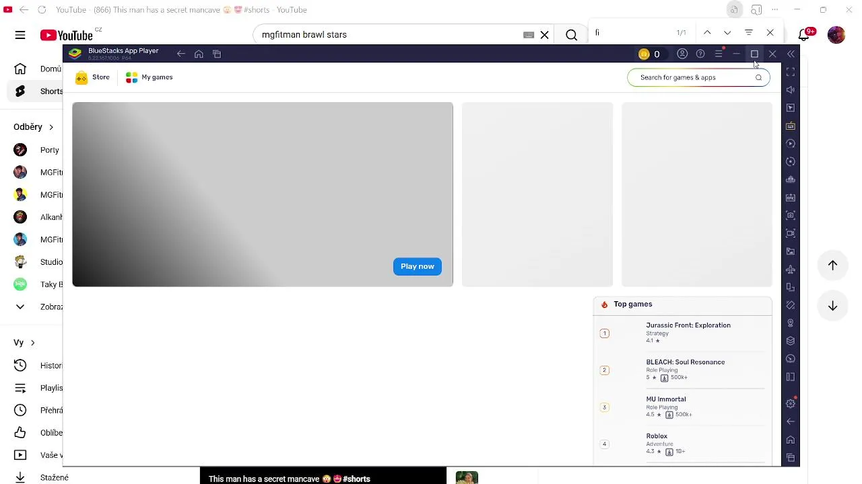862x484 pixels.
Task: Open media folder icon in BlueStacks sidebar
Action: pos(791,251)
